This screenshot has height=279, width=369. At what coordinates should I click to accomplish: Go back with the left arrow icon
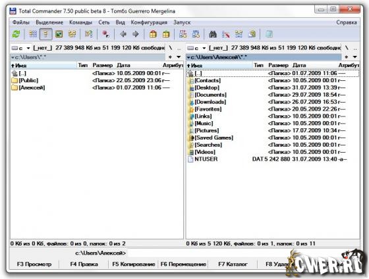[x=123, y=34]
